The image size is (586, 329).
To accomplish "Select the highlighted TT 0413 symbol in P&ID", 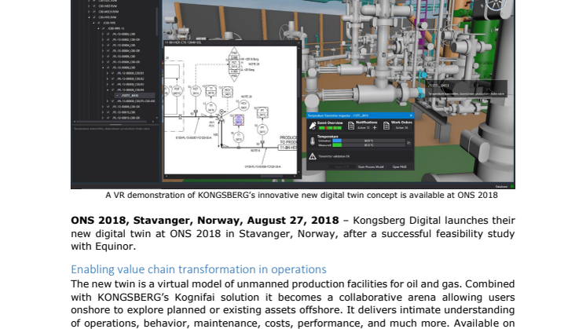I will click(x=239, y=120).
